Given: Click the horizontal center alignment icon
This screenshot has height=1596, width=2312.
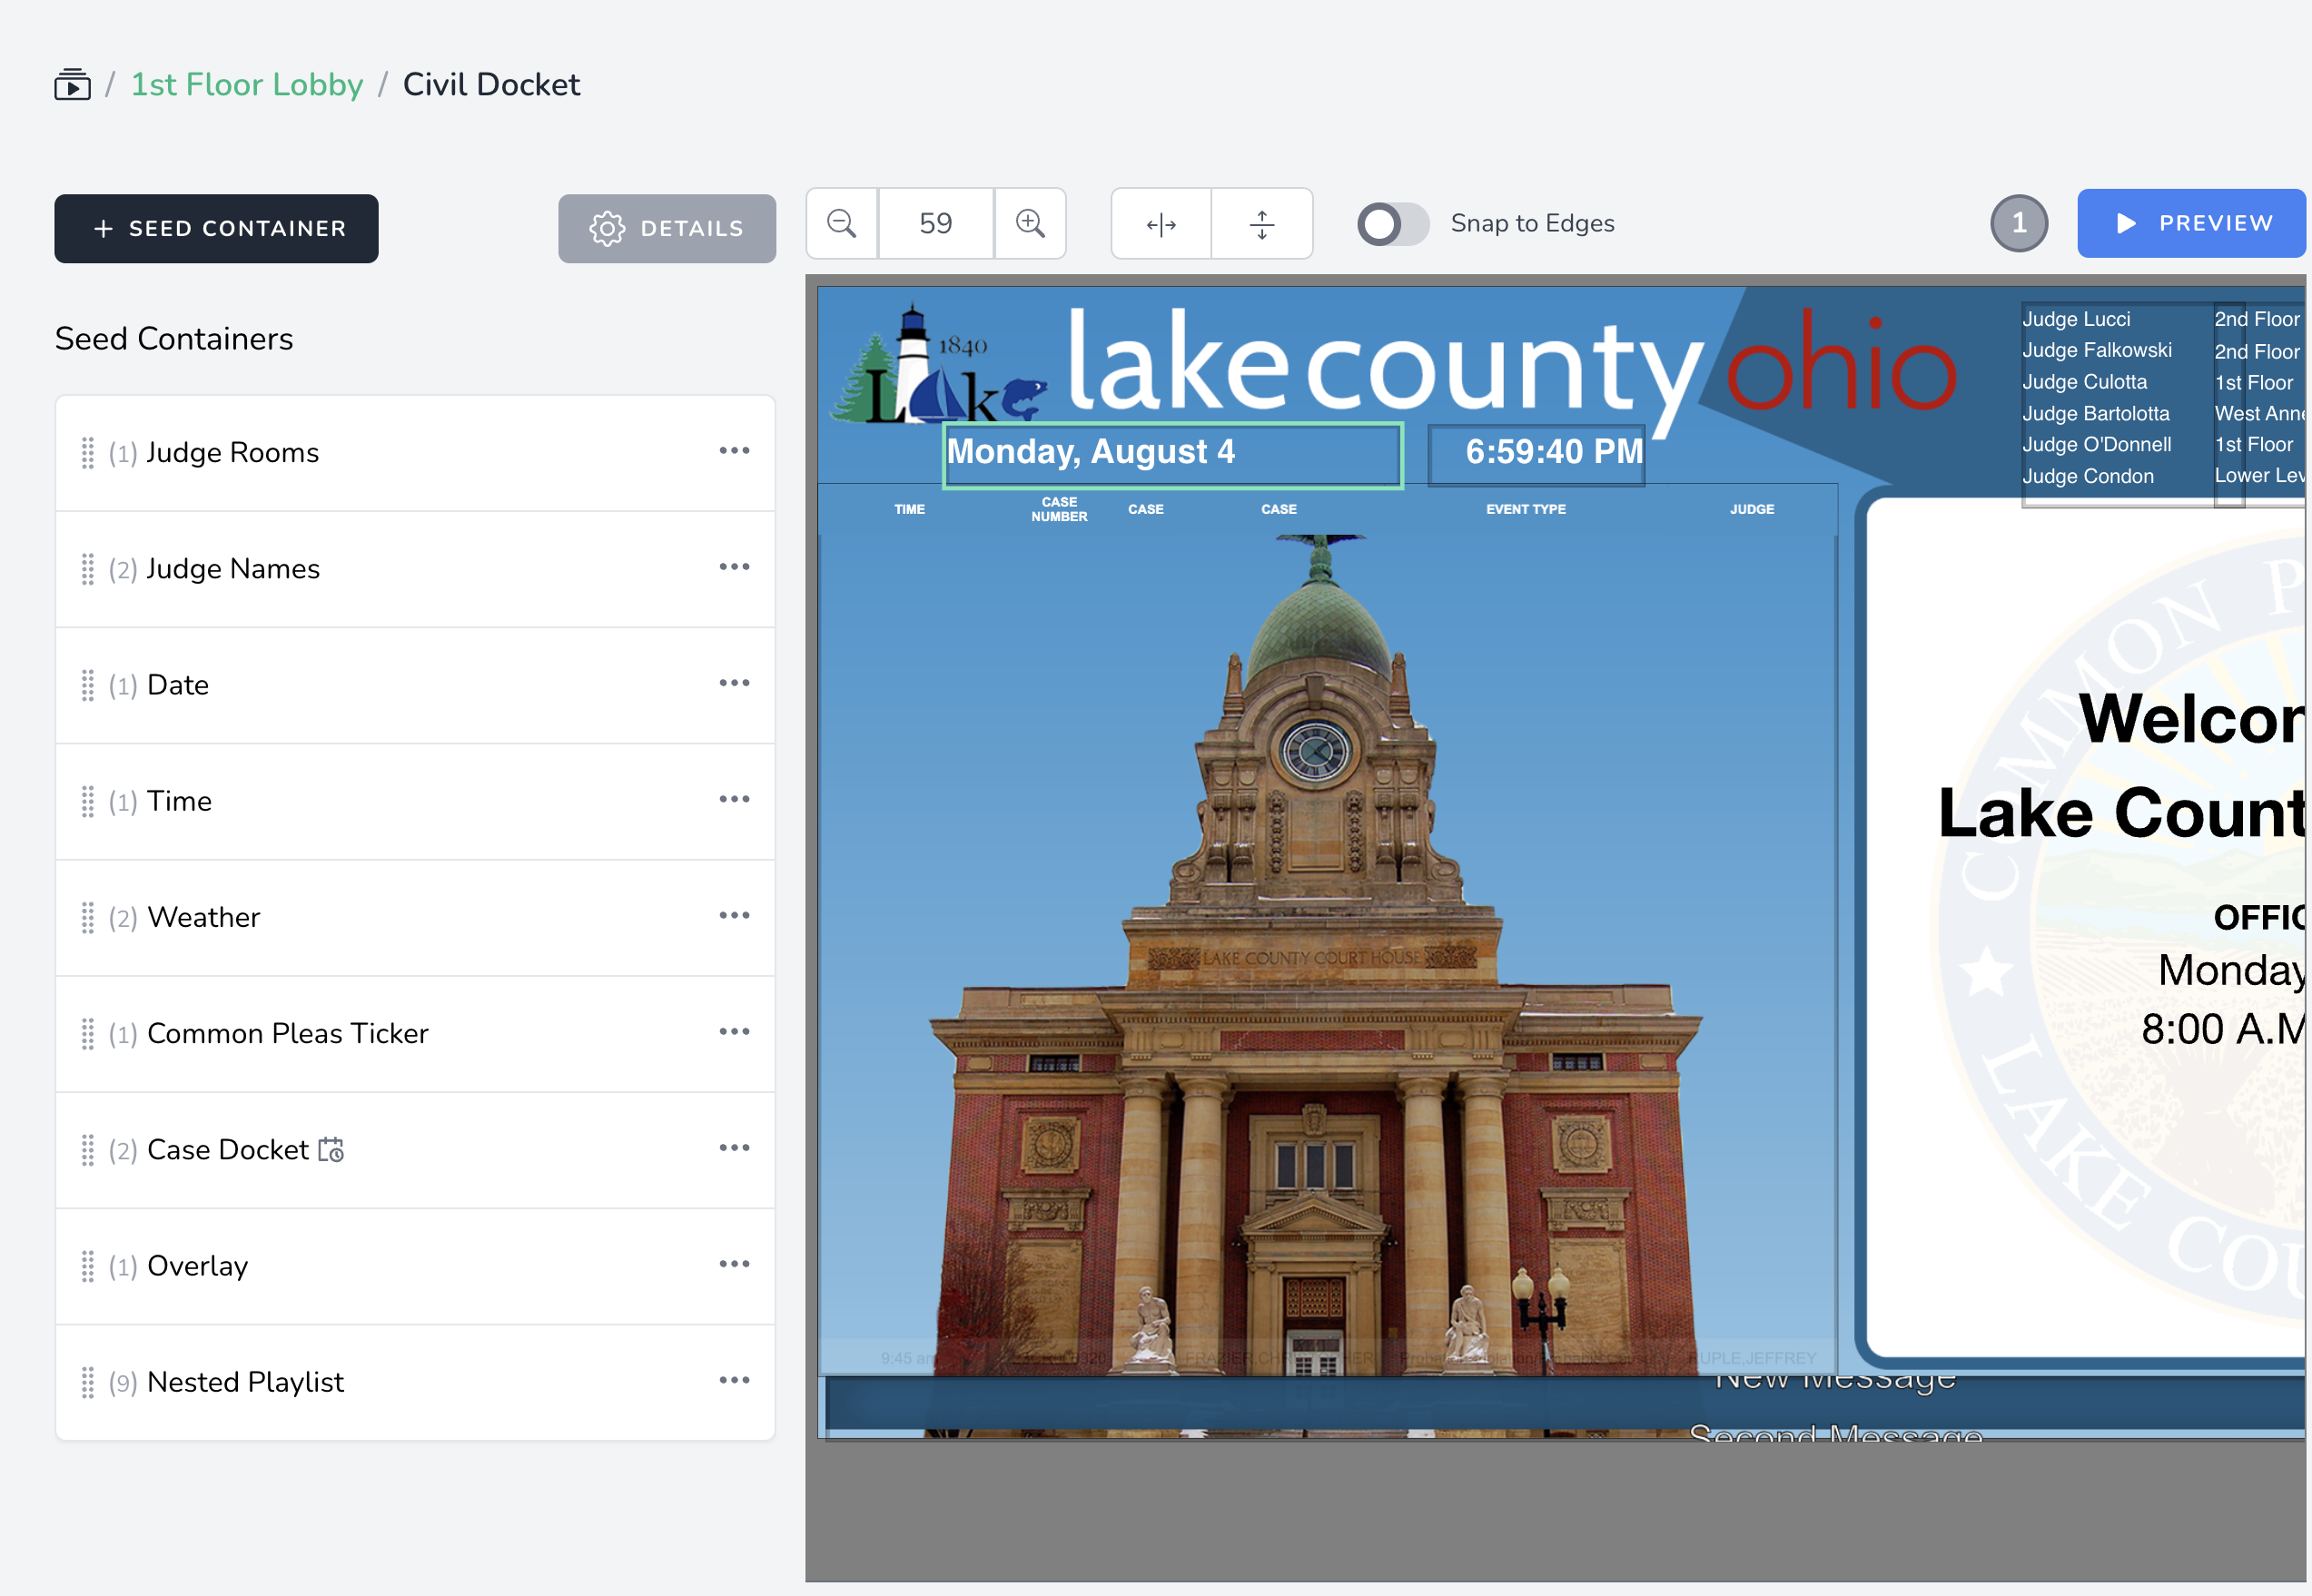Looking at the screenshot, I should [x=1161, y=224].
